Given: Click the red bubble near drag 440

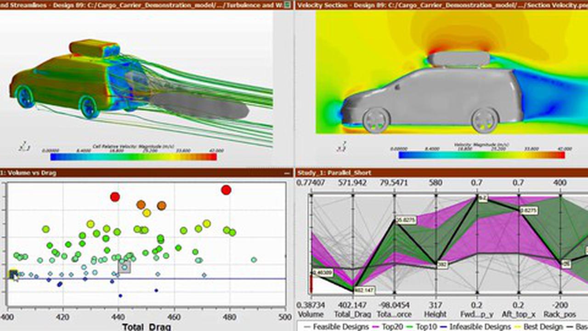Looking at the screenshot, I should pyautogui.click(x=115, y=197).
